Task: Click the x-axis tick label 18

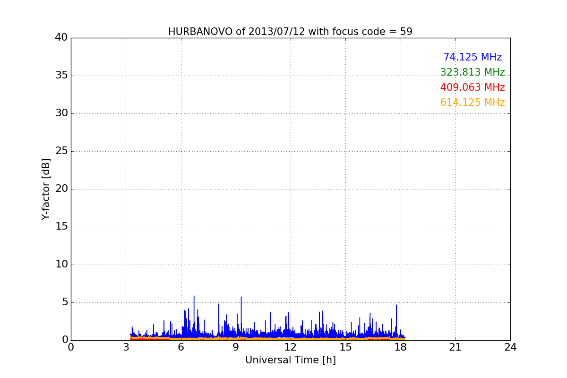Action: point(400,347)
